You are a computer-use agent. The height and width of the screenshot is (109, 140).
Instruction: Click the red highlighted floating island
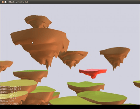pos(93,73)
